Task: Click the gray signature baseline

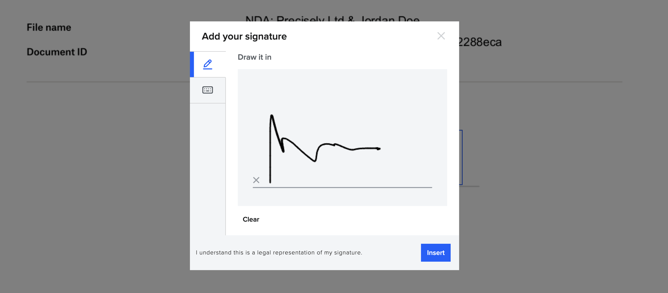Action: [x=342, y=187]
